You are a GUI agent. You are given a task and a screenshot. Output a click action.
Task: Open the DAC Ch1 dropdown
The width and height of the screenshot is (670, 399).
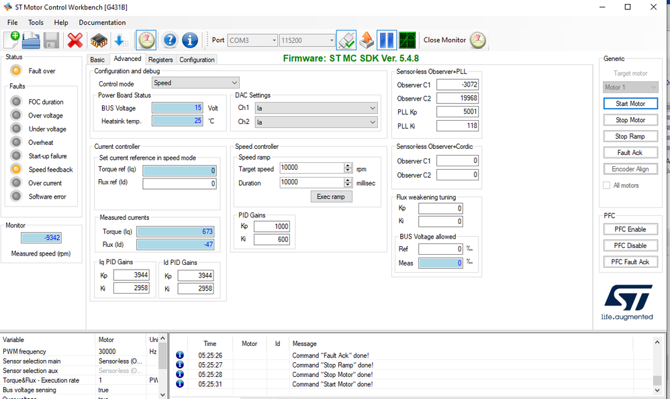(316, 109)
